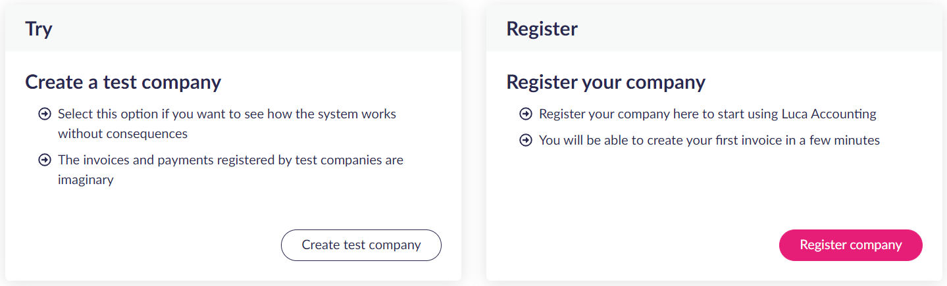947x286 pixels.
Task: Click arrow bullet beside "You will be able"
Action: point(525,141)
